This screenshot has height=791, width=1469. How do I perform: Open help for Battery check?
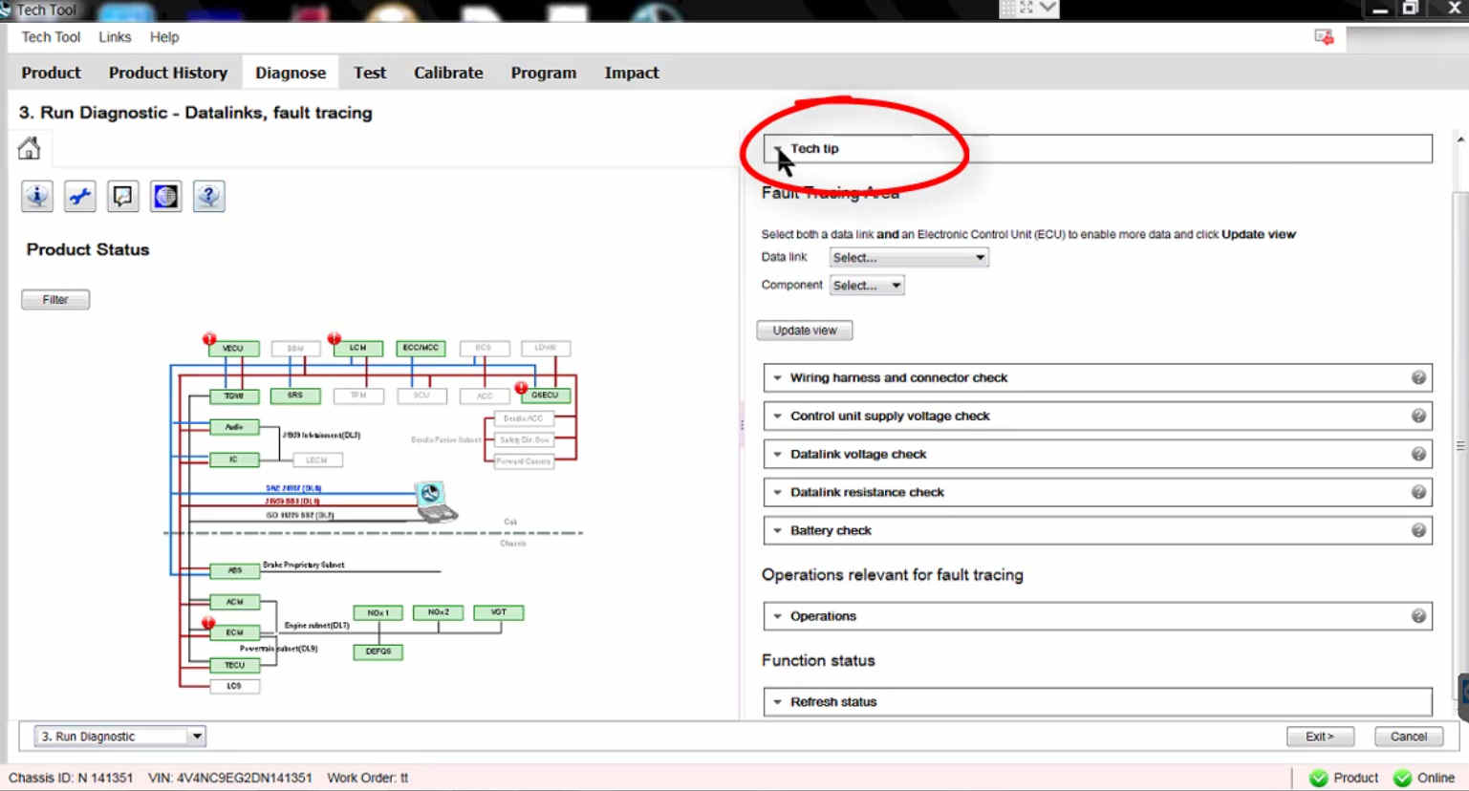(1418, 530)
